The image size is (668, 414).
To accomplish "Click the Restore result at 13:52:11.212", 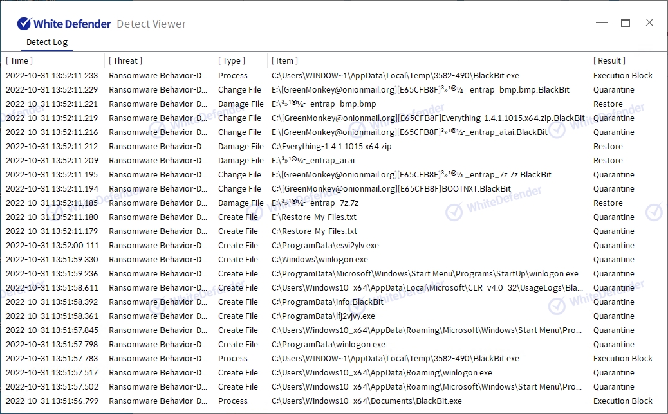I will pyautogui.click(x=608, y=147).
